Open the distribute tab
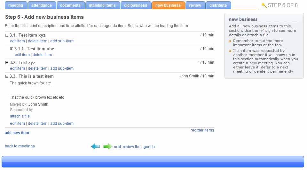The width and height of the screenshot is (307, 170). [218, 5]
